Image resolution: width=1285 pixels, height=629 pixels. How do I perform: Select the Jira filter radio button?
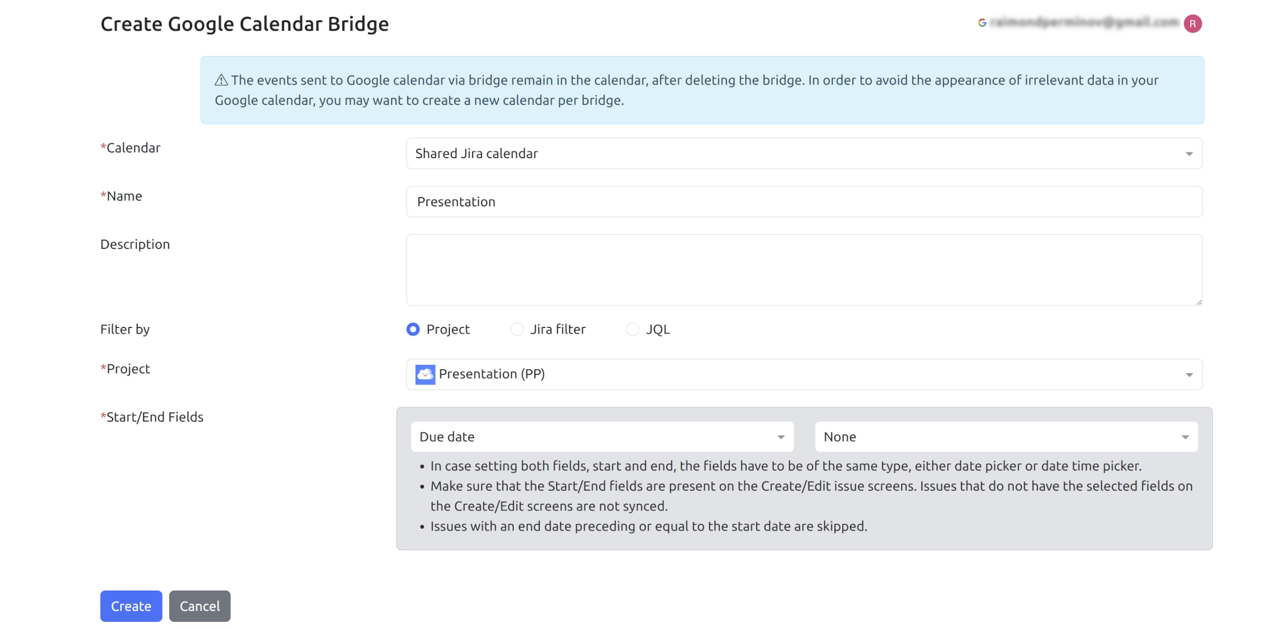click(x=517, y=329)
